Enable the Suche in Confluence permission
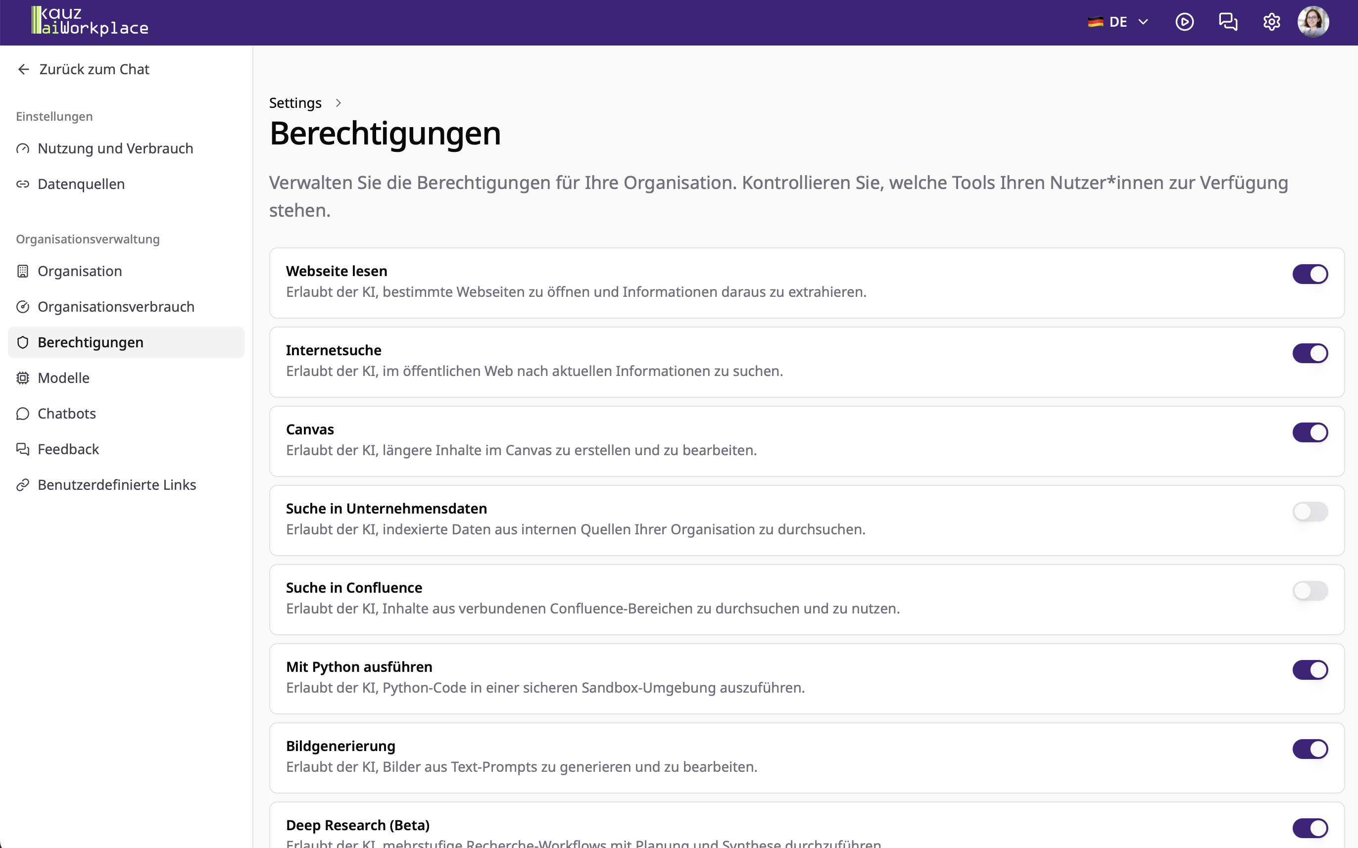This screenshot has width=1358, height=848. coord(1311,590)
